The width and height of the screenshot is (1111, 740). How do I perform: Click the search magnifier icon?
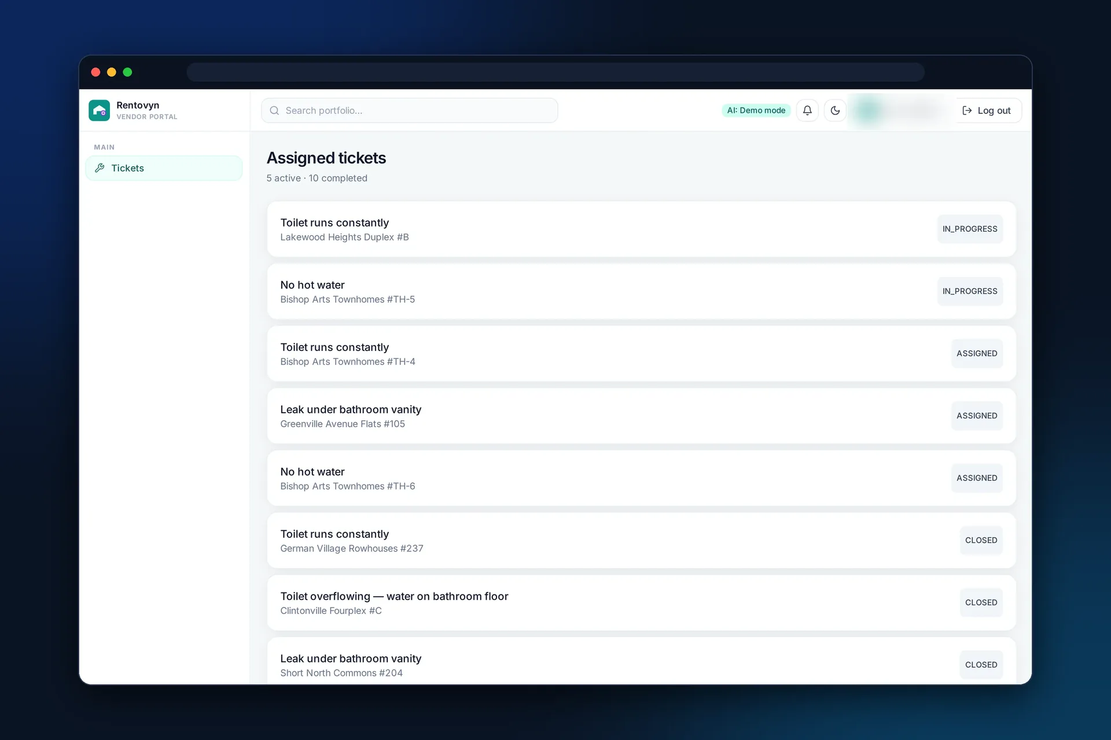[274, 110]
